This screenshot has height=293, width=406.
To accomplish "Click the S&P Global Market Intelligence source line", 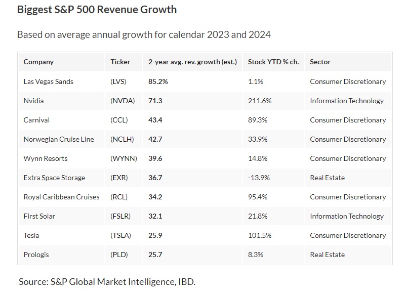I will click(107, 281).
